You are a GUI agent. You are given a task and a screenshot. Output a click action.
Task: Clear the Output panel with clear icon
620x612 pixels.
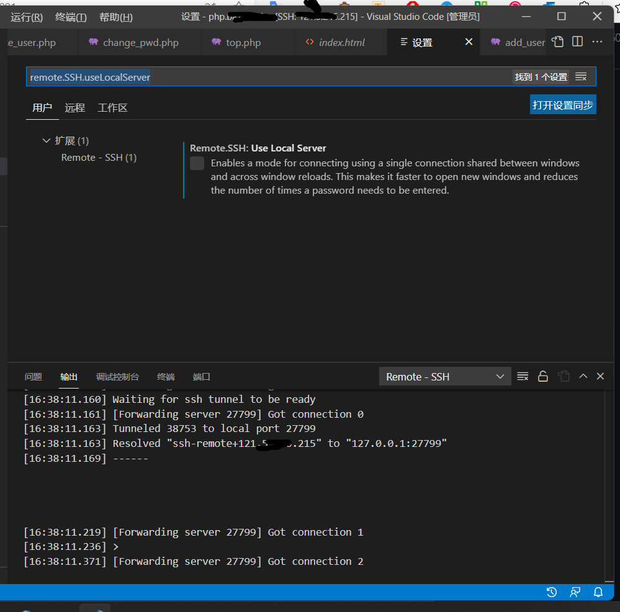(x=522, y=376)
